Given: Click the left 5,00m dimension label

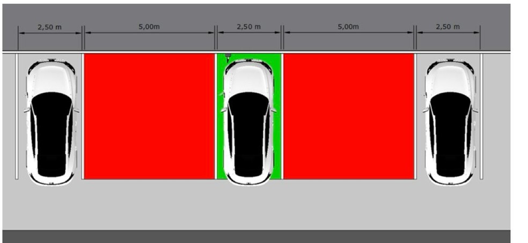Looking at the screenshot, I should point(149,27).
